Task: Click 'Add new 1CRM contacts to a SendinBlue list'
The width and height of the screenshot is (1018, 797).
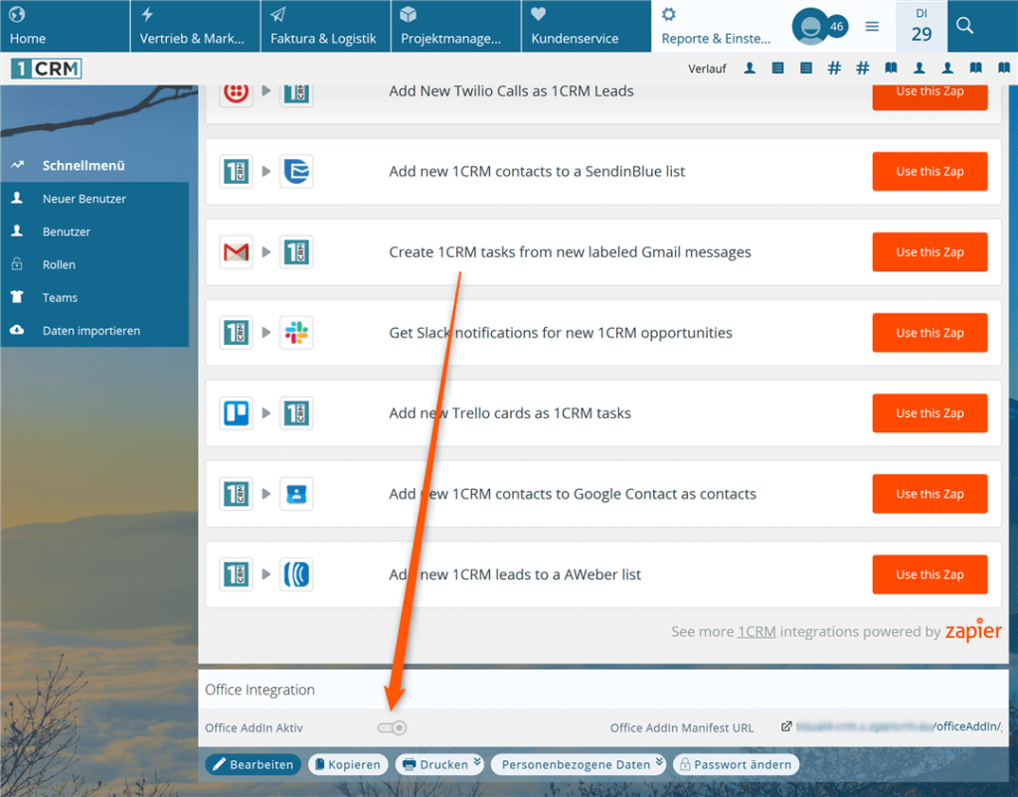Action: pos(537,171)
